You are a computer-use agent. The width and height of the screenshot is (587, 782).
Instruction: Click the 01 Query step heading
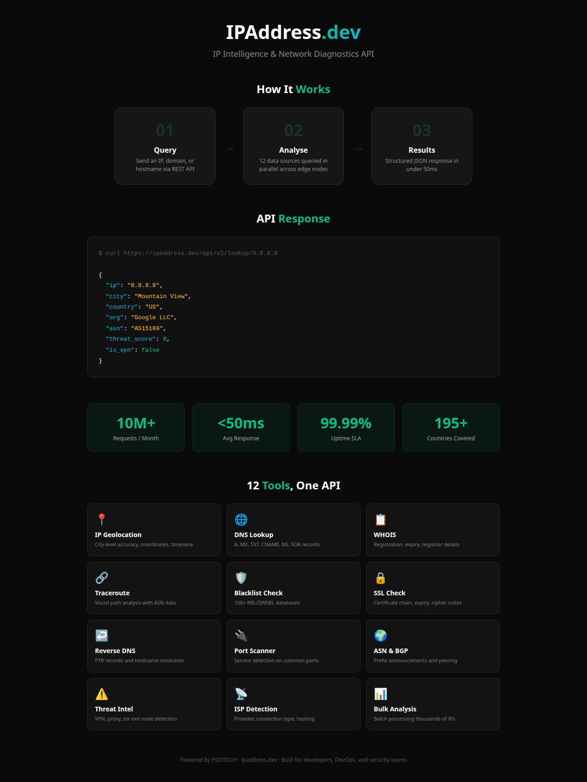coord(165,150)
